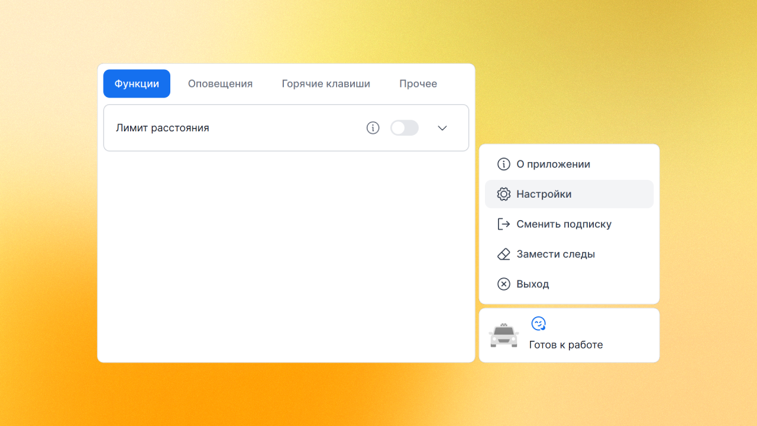Open the Горячие клавиши tab
The image size is (757, 426).
pyautogui.click(x=326, y=83)
